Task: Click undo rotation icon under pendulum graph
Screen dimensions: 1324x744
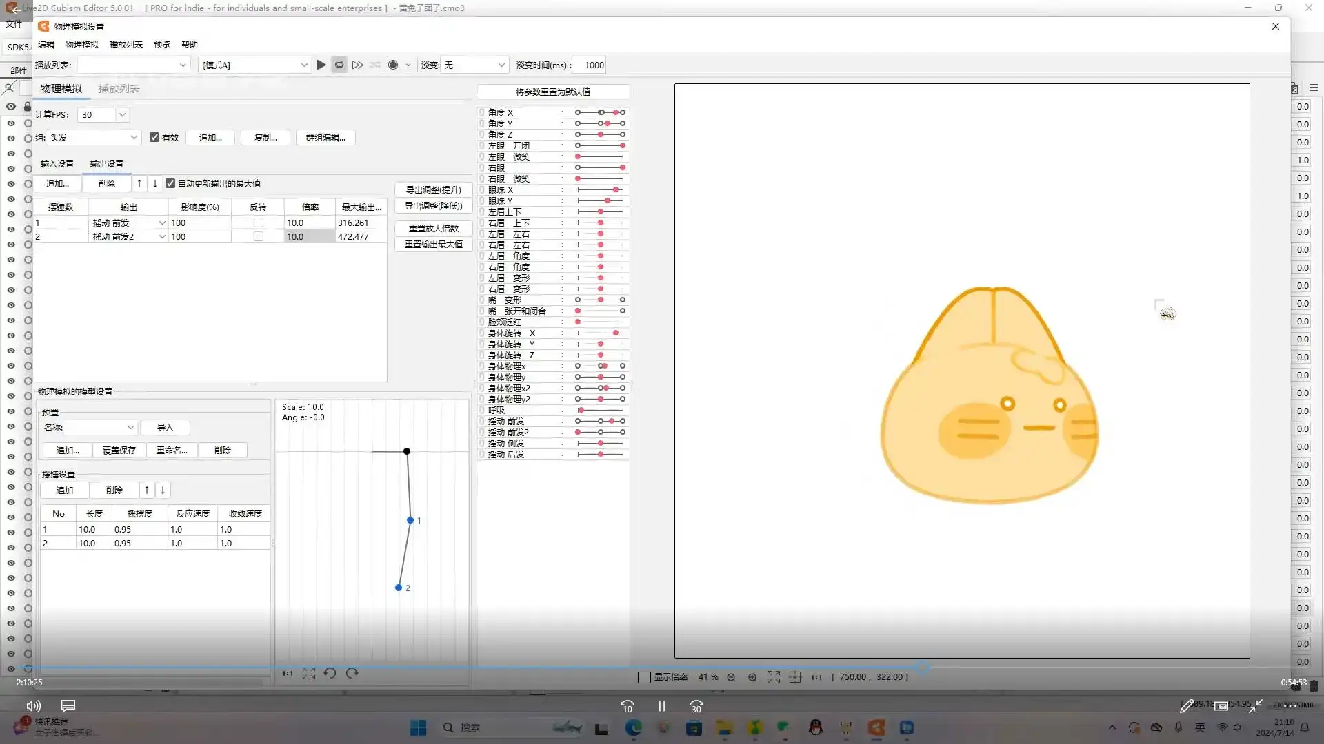Action: [x=330, y=674]
